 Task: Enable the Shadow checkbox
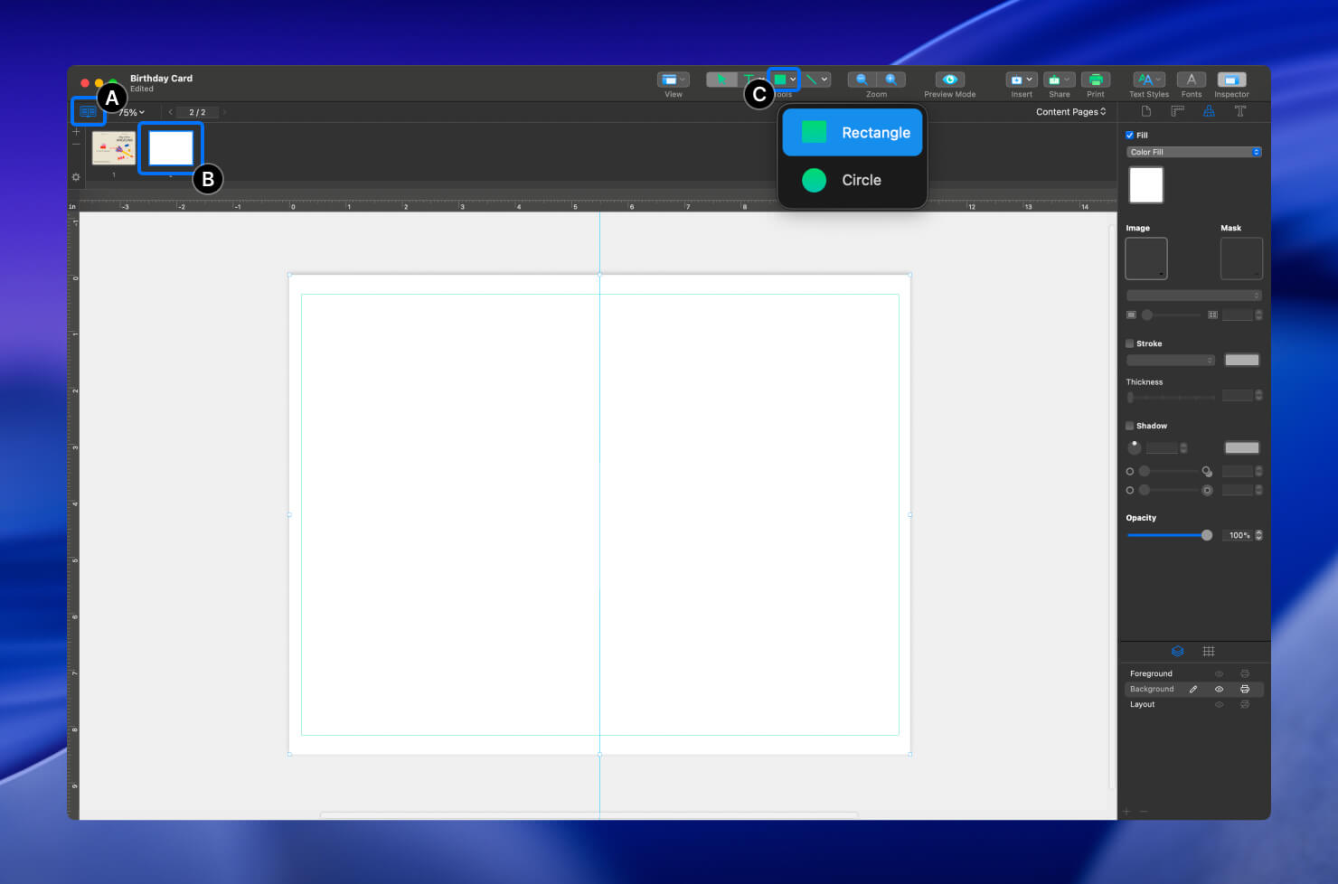coord(1129,426)
